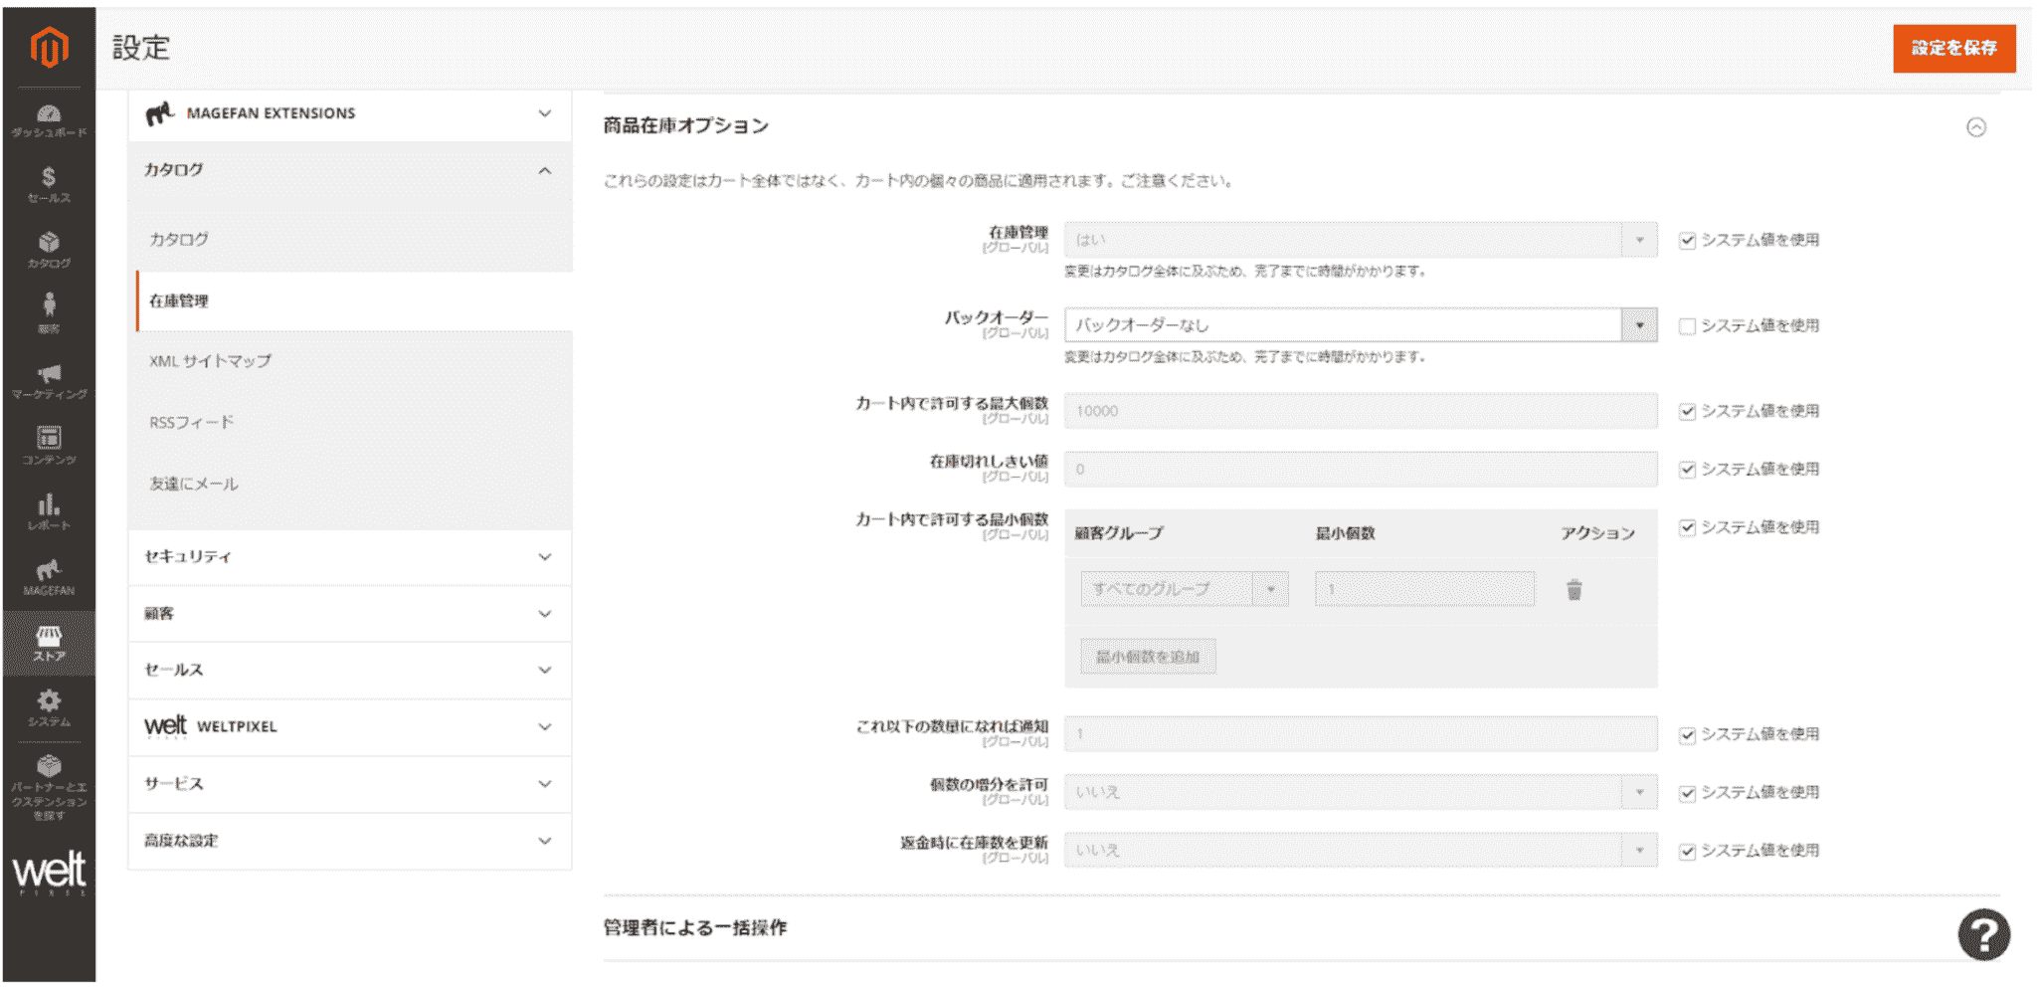
Task: Switch to the XML サイトマップ tab
Action: [x=213, y=361]
